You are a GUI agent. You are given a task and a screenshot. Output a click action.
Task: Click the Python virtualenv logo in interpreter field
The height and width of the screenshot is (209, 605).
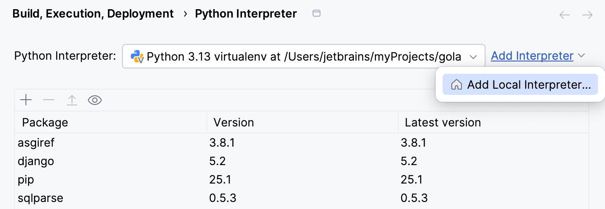tap(137, 57)
